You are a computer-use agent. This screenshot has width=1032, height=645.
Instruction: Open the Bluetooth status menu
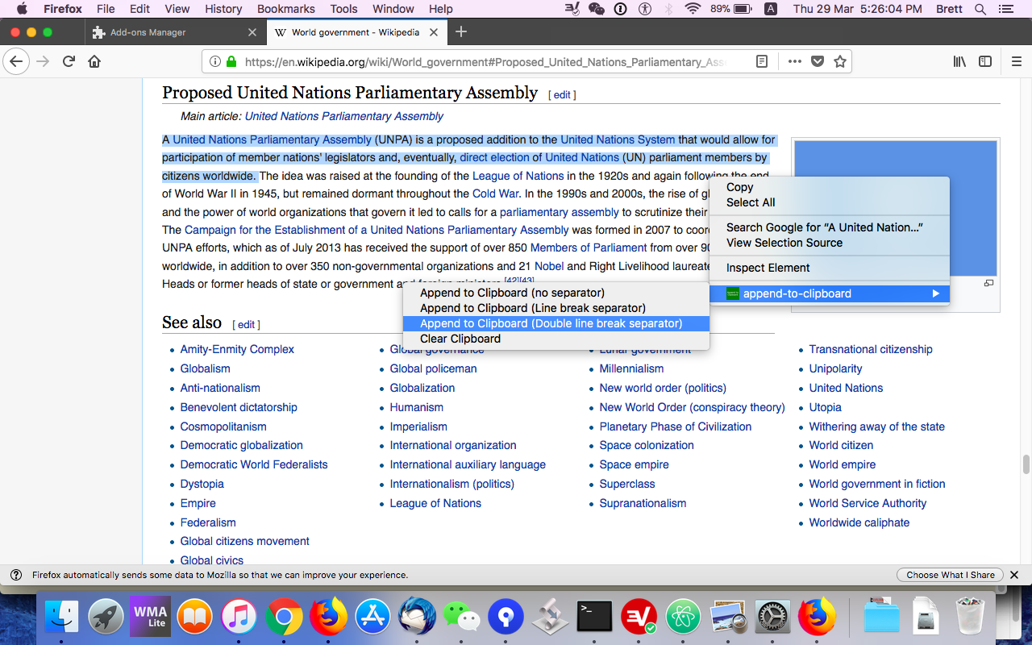(x=668, y=9)
